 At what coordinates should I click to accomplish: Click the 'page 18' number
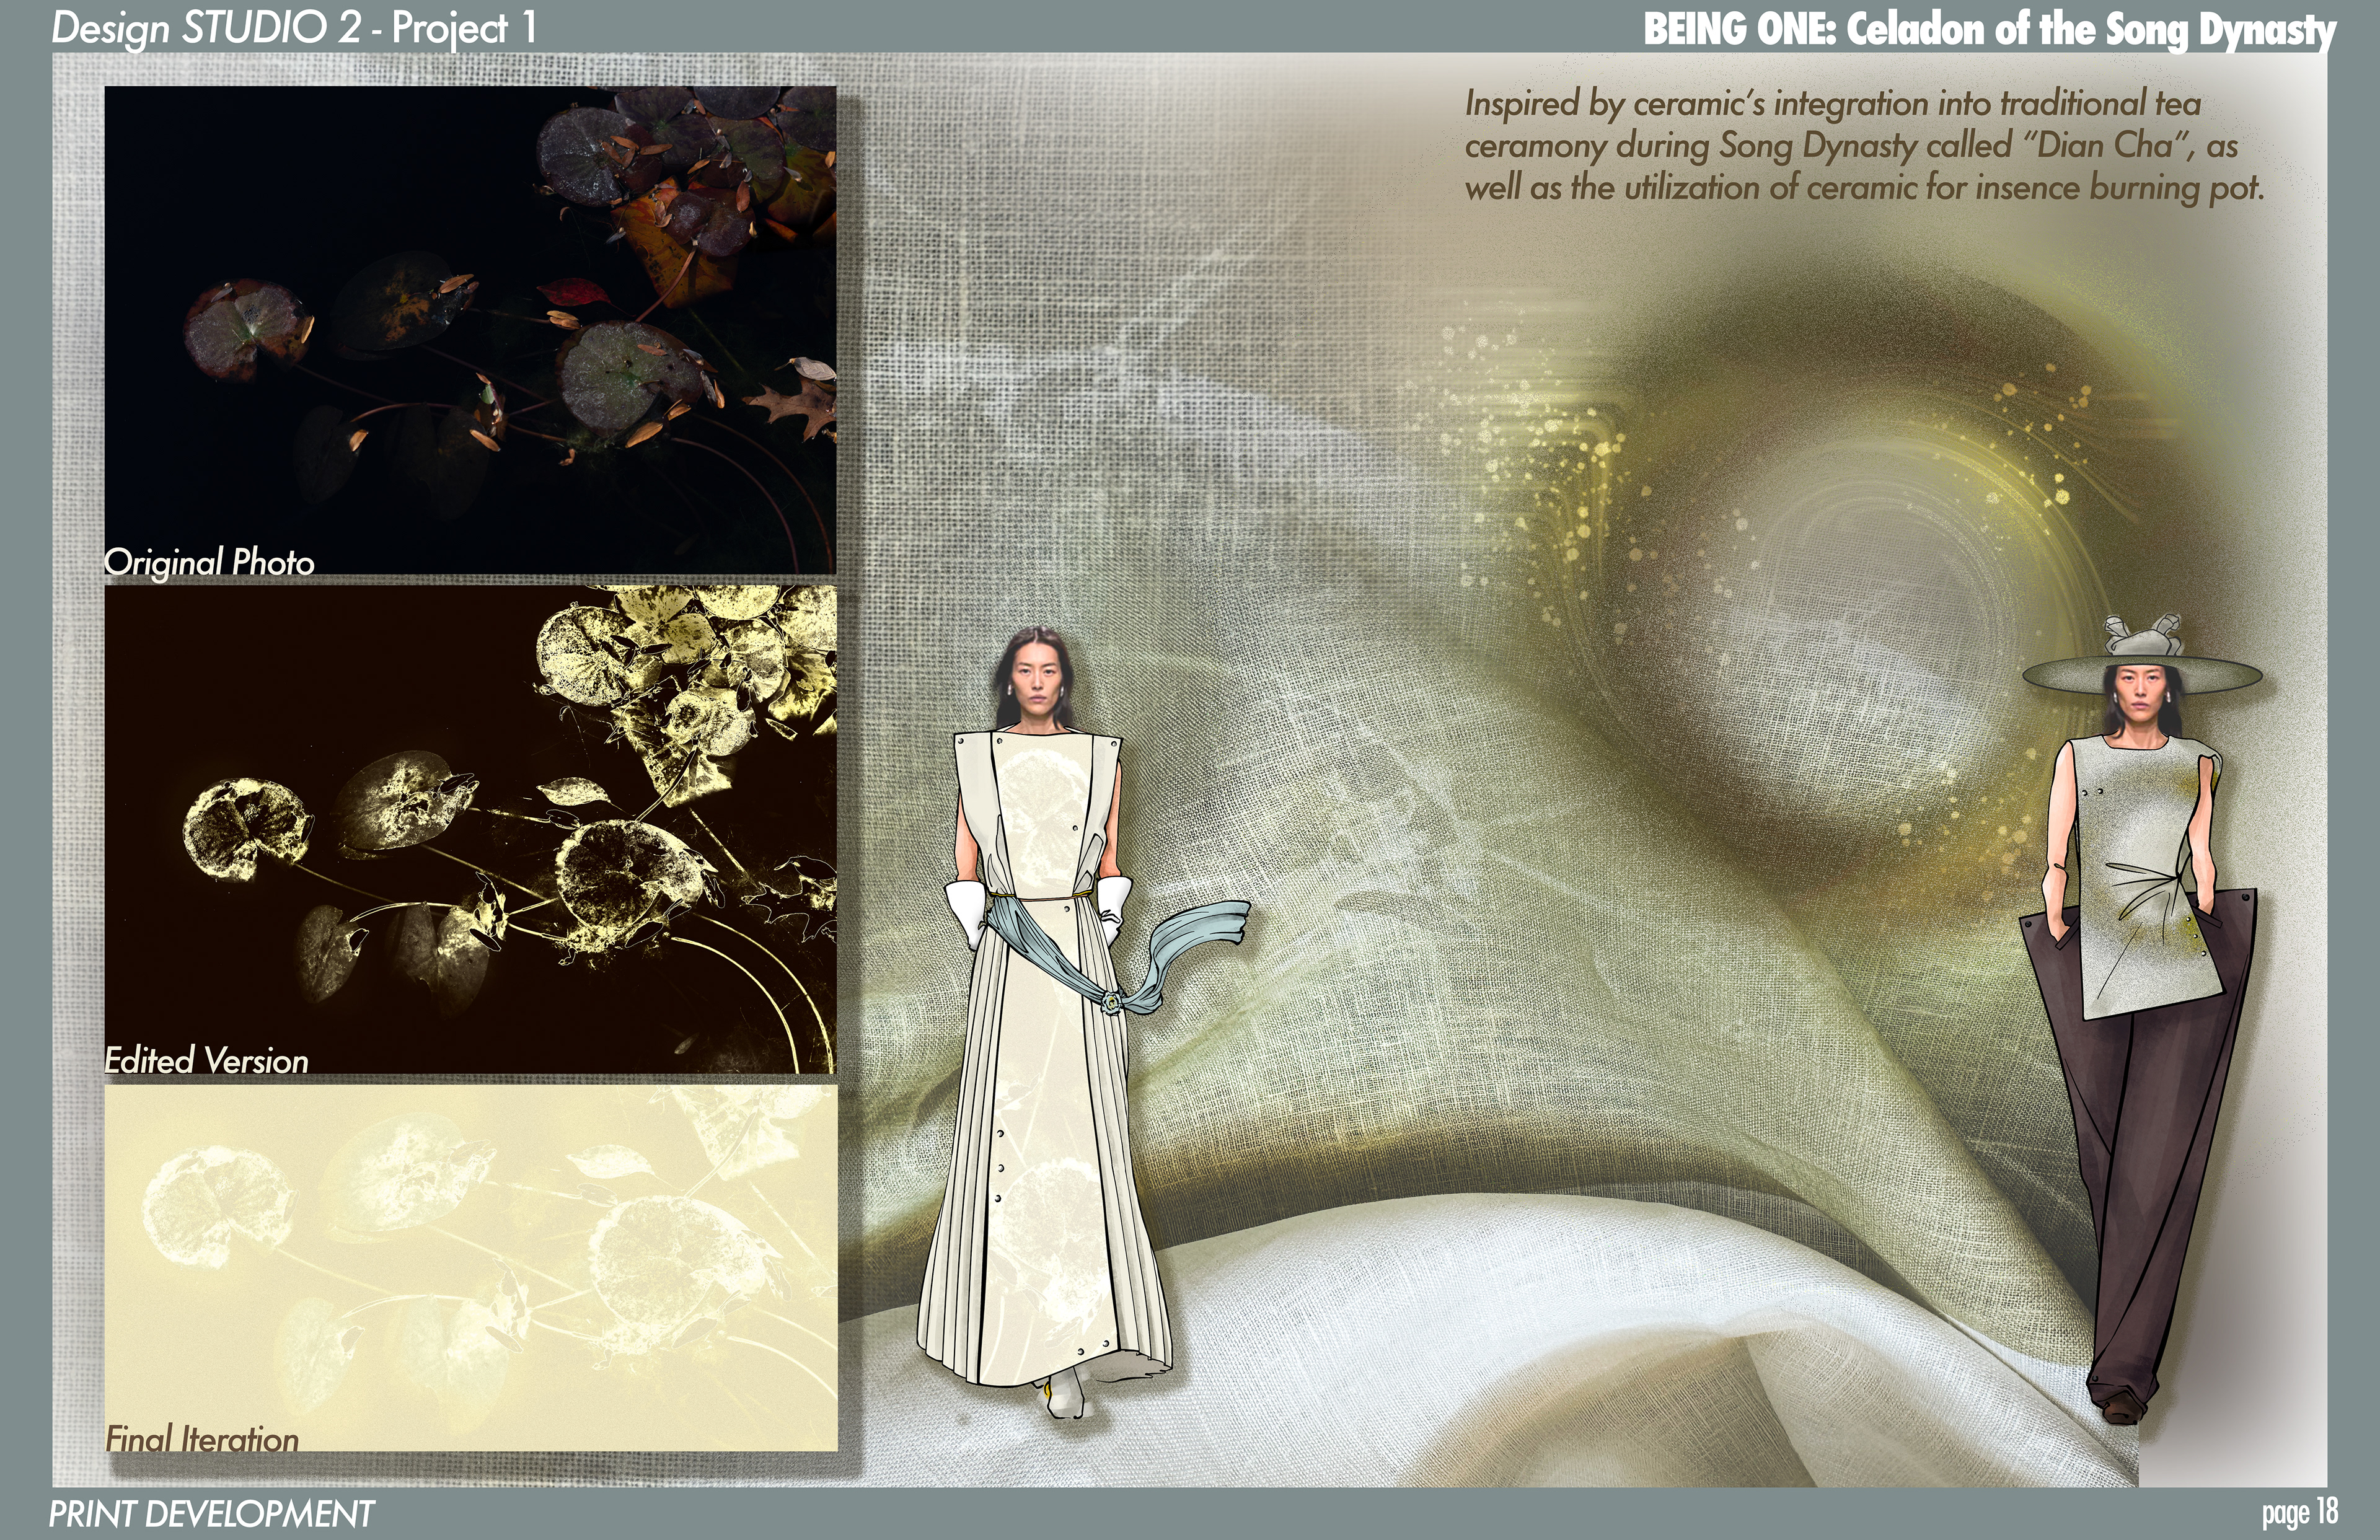coord(2300,1511)
